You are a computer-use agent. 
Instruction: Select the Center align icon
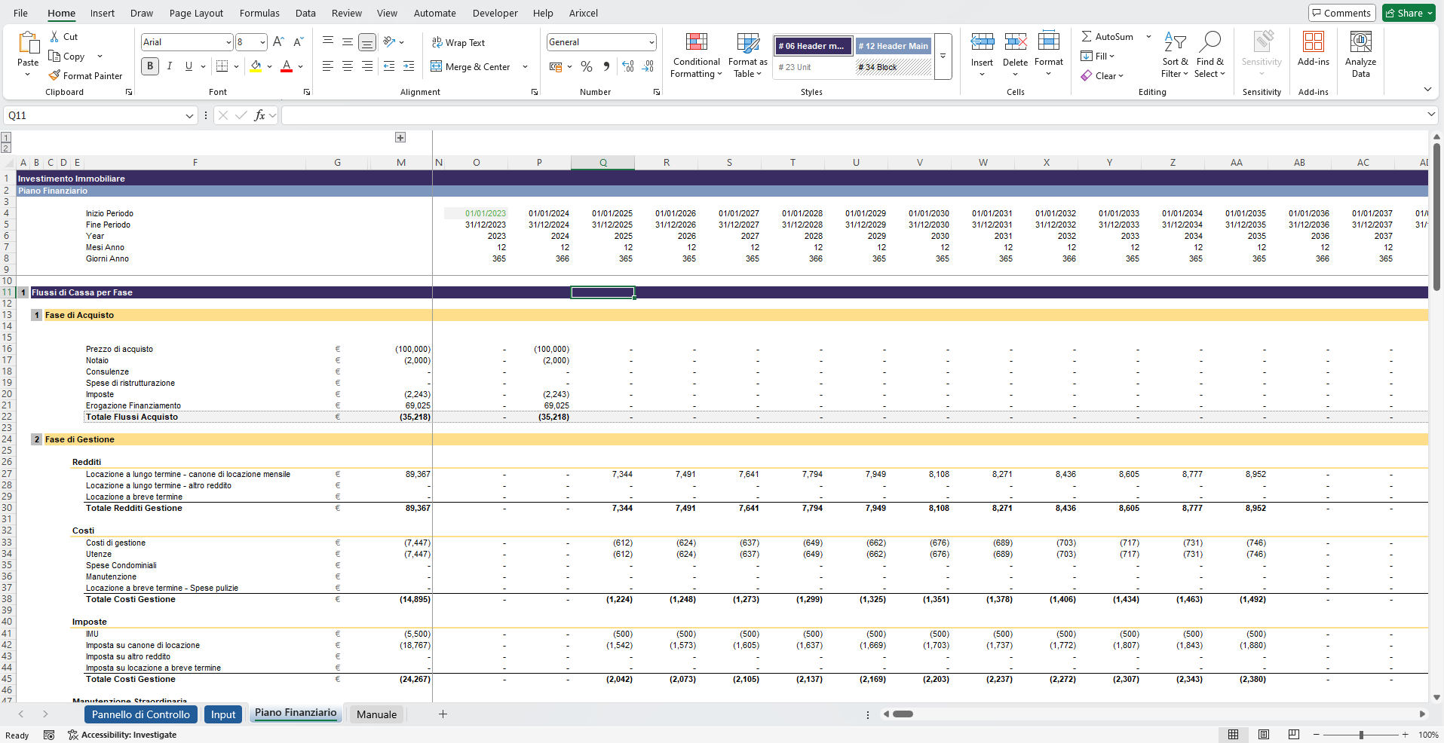[348, 66]
